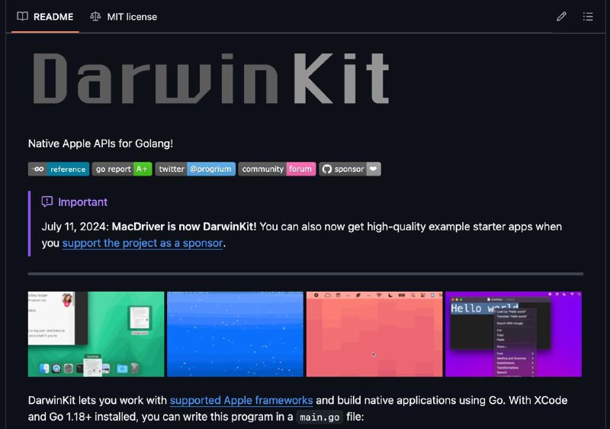Click the heart on the sponsor badge
This screenshot has height=429, width=610.
click(373, 169)
